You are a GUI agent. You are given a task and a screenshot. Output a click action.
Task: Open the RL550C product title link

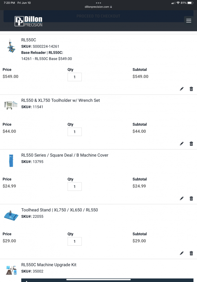[29, 40]
